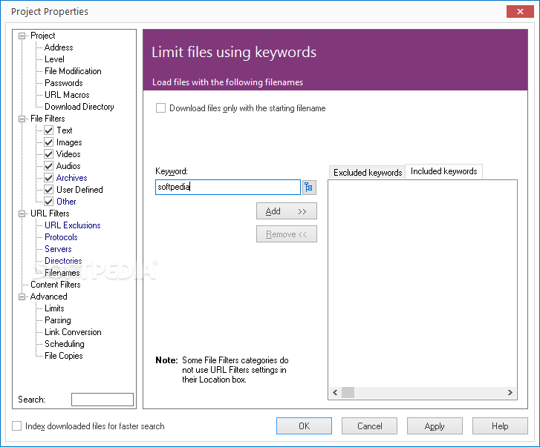Open the Parsing settings
The height and width of the screenshot is (447, 540).
click(58, 320)
